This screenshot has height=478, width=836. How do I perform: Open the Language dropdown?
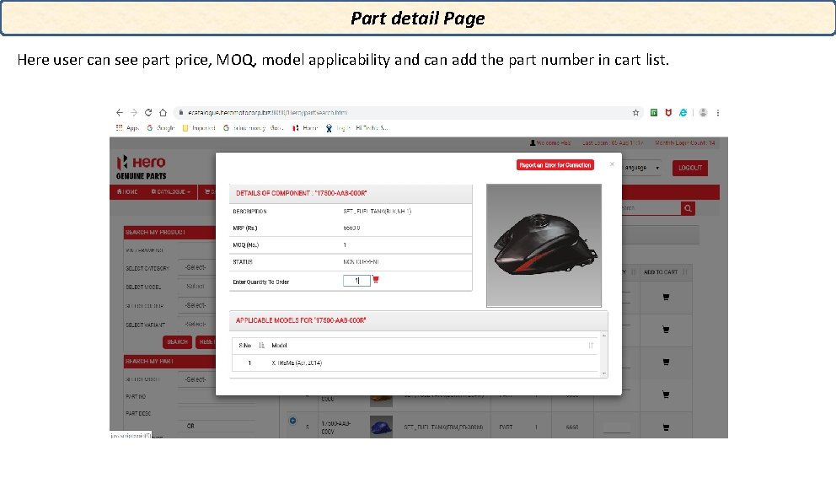pos(642,168)
